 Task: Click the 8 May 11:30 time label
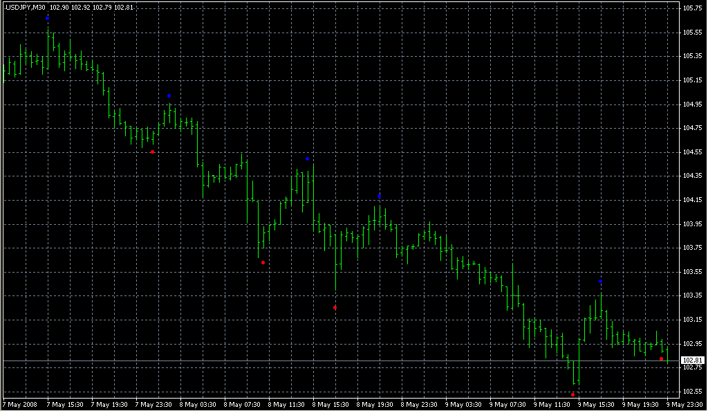(x=287, y=404)
